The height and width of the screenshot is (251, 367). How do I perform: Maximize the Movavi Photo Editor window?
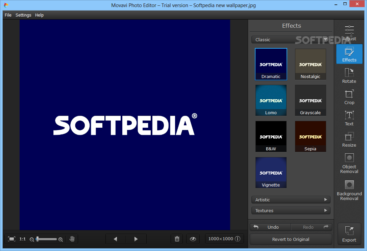click(345, 4)
